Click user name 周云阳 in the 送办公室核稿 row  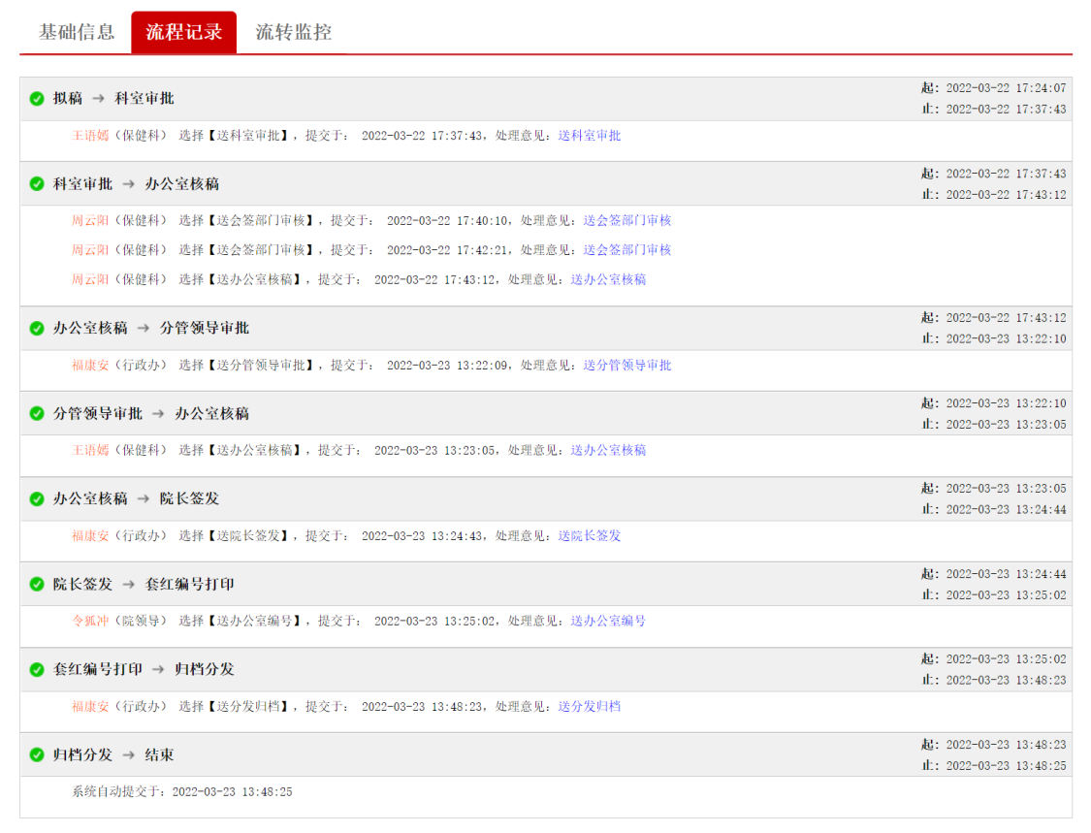tap(90, 279)
